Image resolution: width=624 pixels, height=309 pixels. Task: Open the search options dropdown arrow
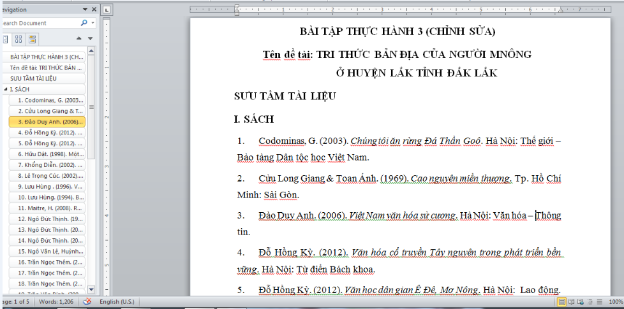tap(93, 23)
